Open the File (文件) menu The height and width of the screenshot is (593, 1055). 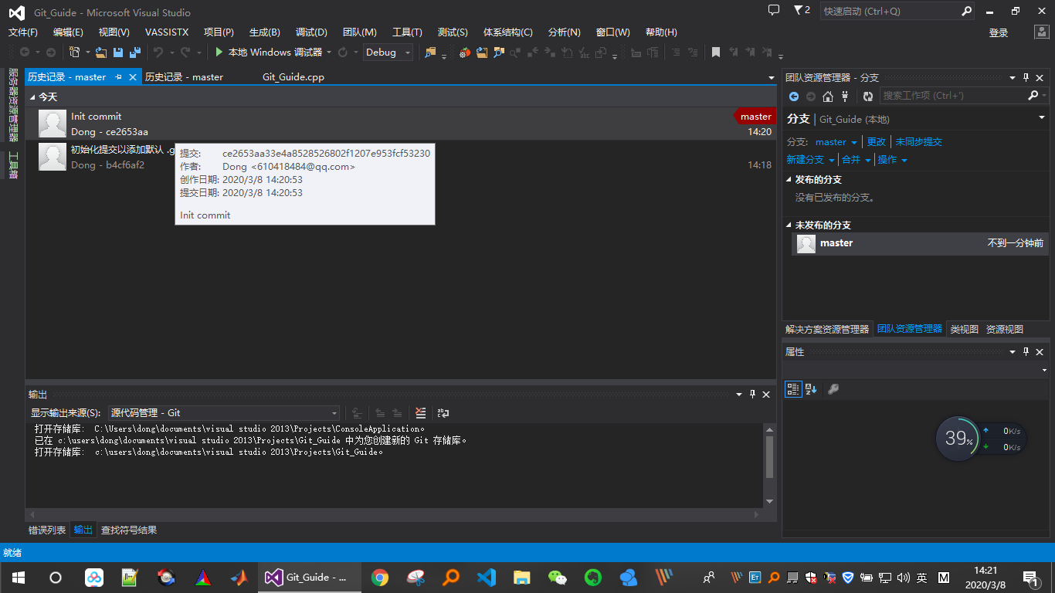[23, 32]
